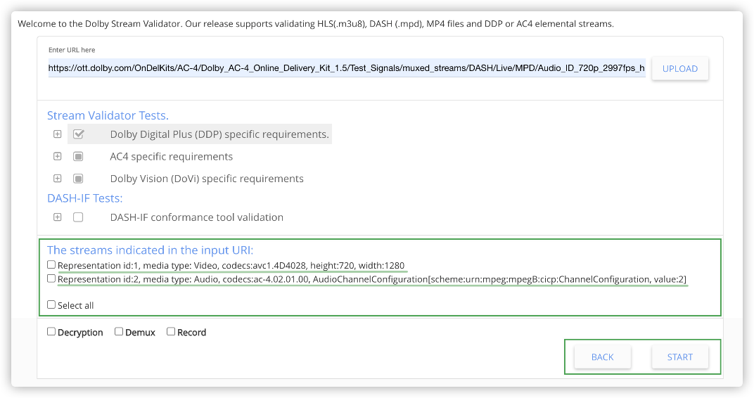
Task: Toggle the AC4 specific requirements checkbox
Action: coord(78,156)
